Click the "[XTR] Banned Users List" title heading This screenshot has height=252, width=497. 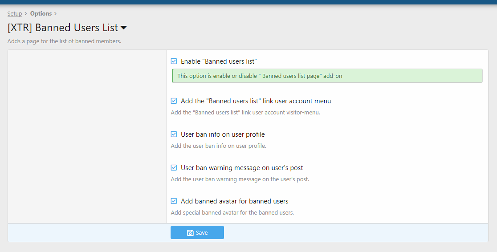coord(63,28)
